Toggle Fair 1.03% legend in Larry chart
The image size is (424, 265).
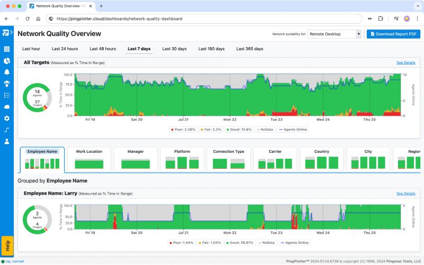pos(210,243)
